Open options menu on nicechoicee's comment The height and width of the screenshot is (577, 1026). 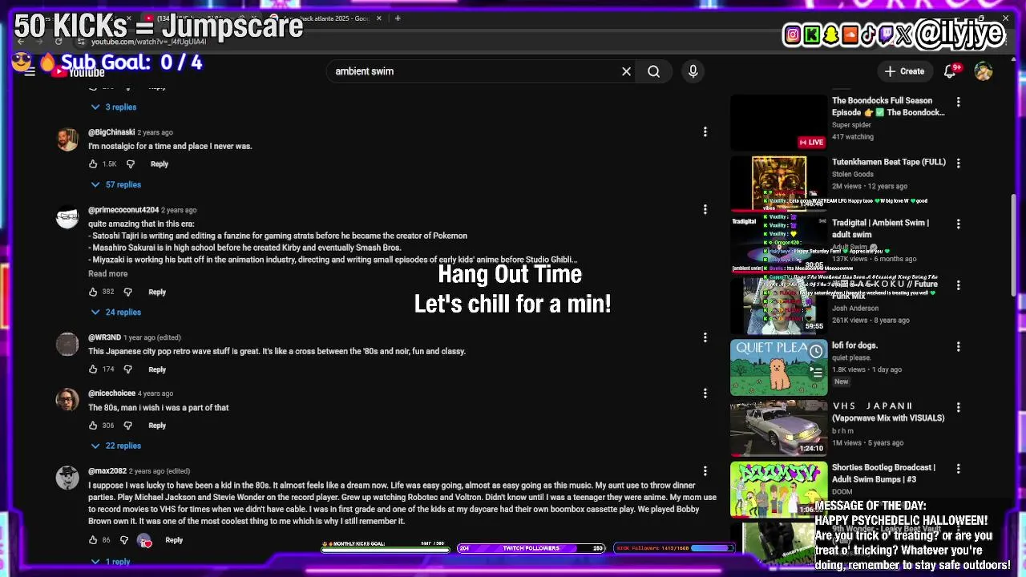click(x=705, y=393)
